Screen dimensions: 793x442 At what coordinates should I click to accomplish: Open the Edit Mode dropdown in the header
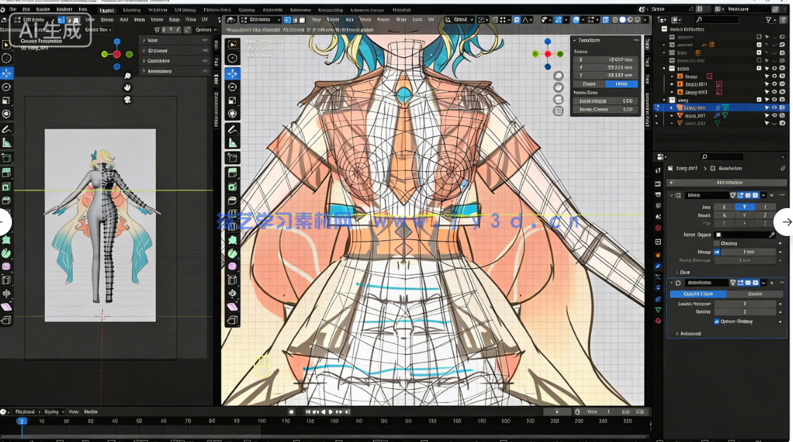coord(259,20)
